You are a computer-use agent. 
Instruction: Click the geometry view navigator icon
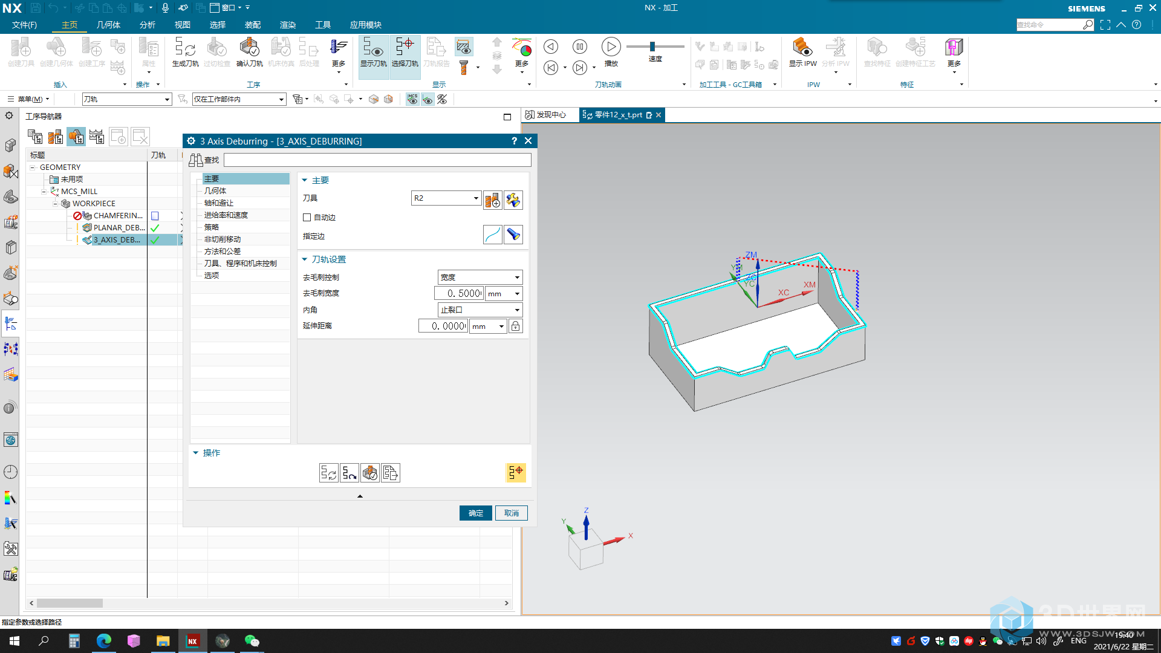(76, 137)
